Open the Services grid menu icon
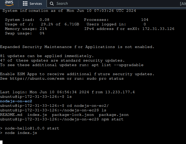The height and width of the screenshot is (144, 186). point(25,4)
